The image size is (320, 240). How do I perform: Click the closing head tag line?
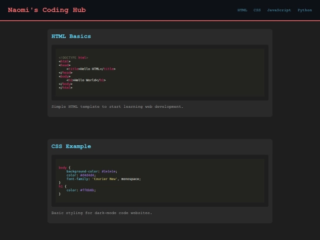[x=66, y=72]
